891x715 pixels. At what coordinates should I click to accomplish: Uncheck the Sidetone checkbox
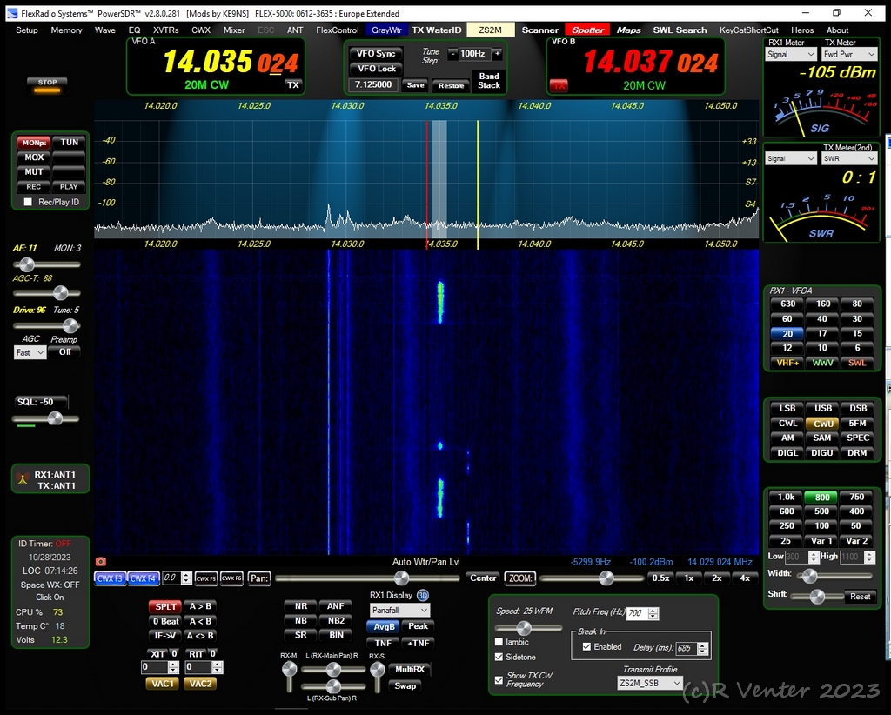click(499, 657)
